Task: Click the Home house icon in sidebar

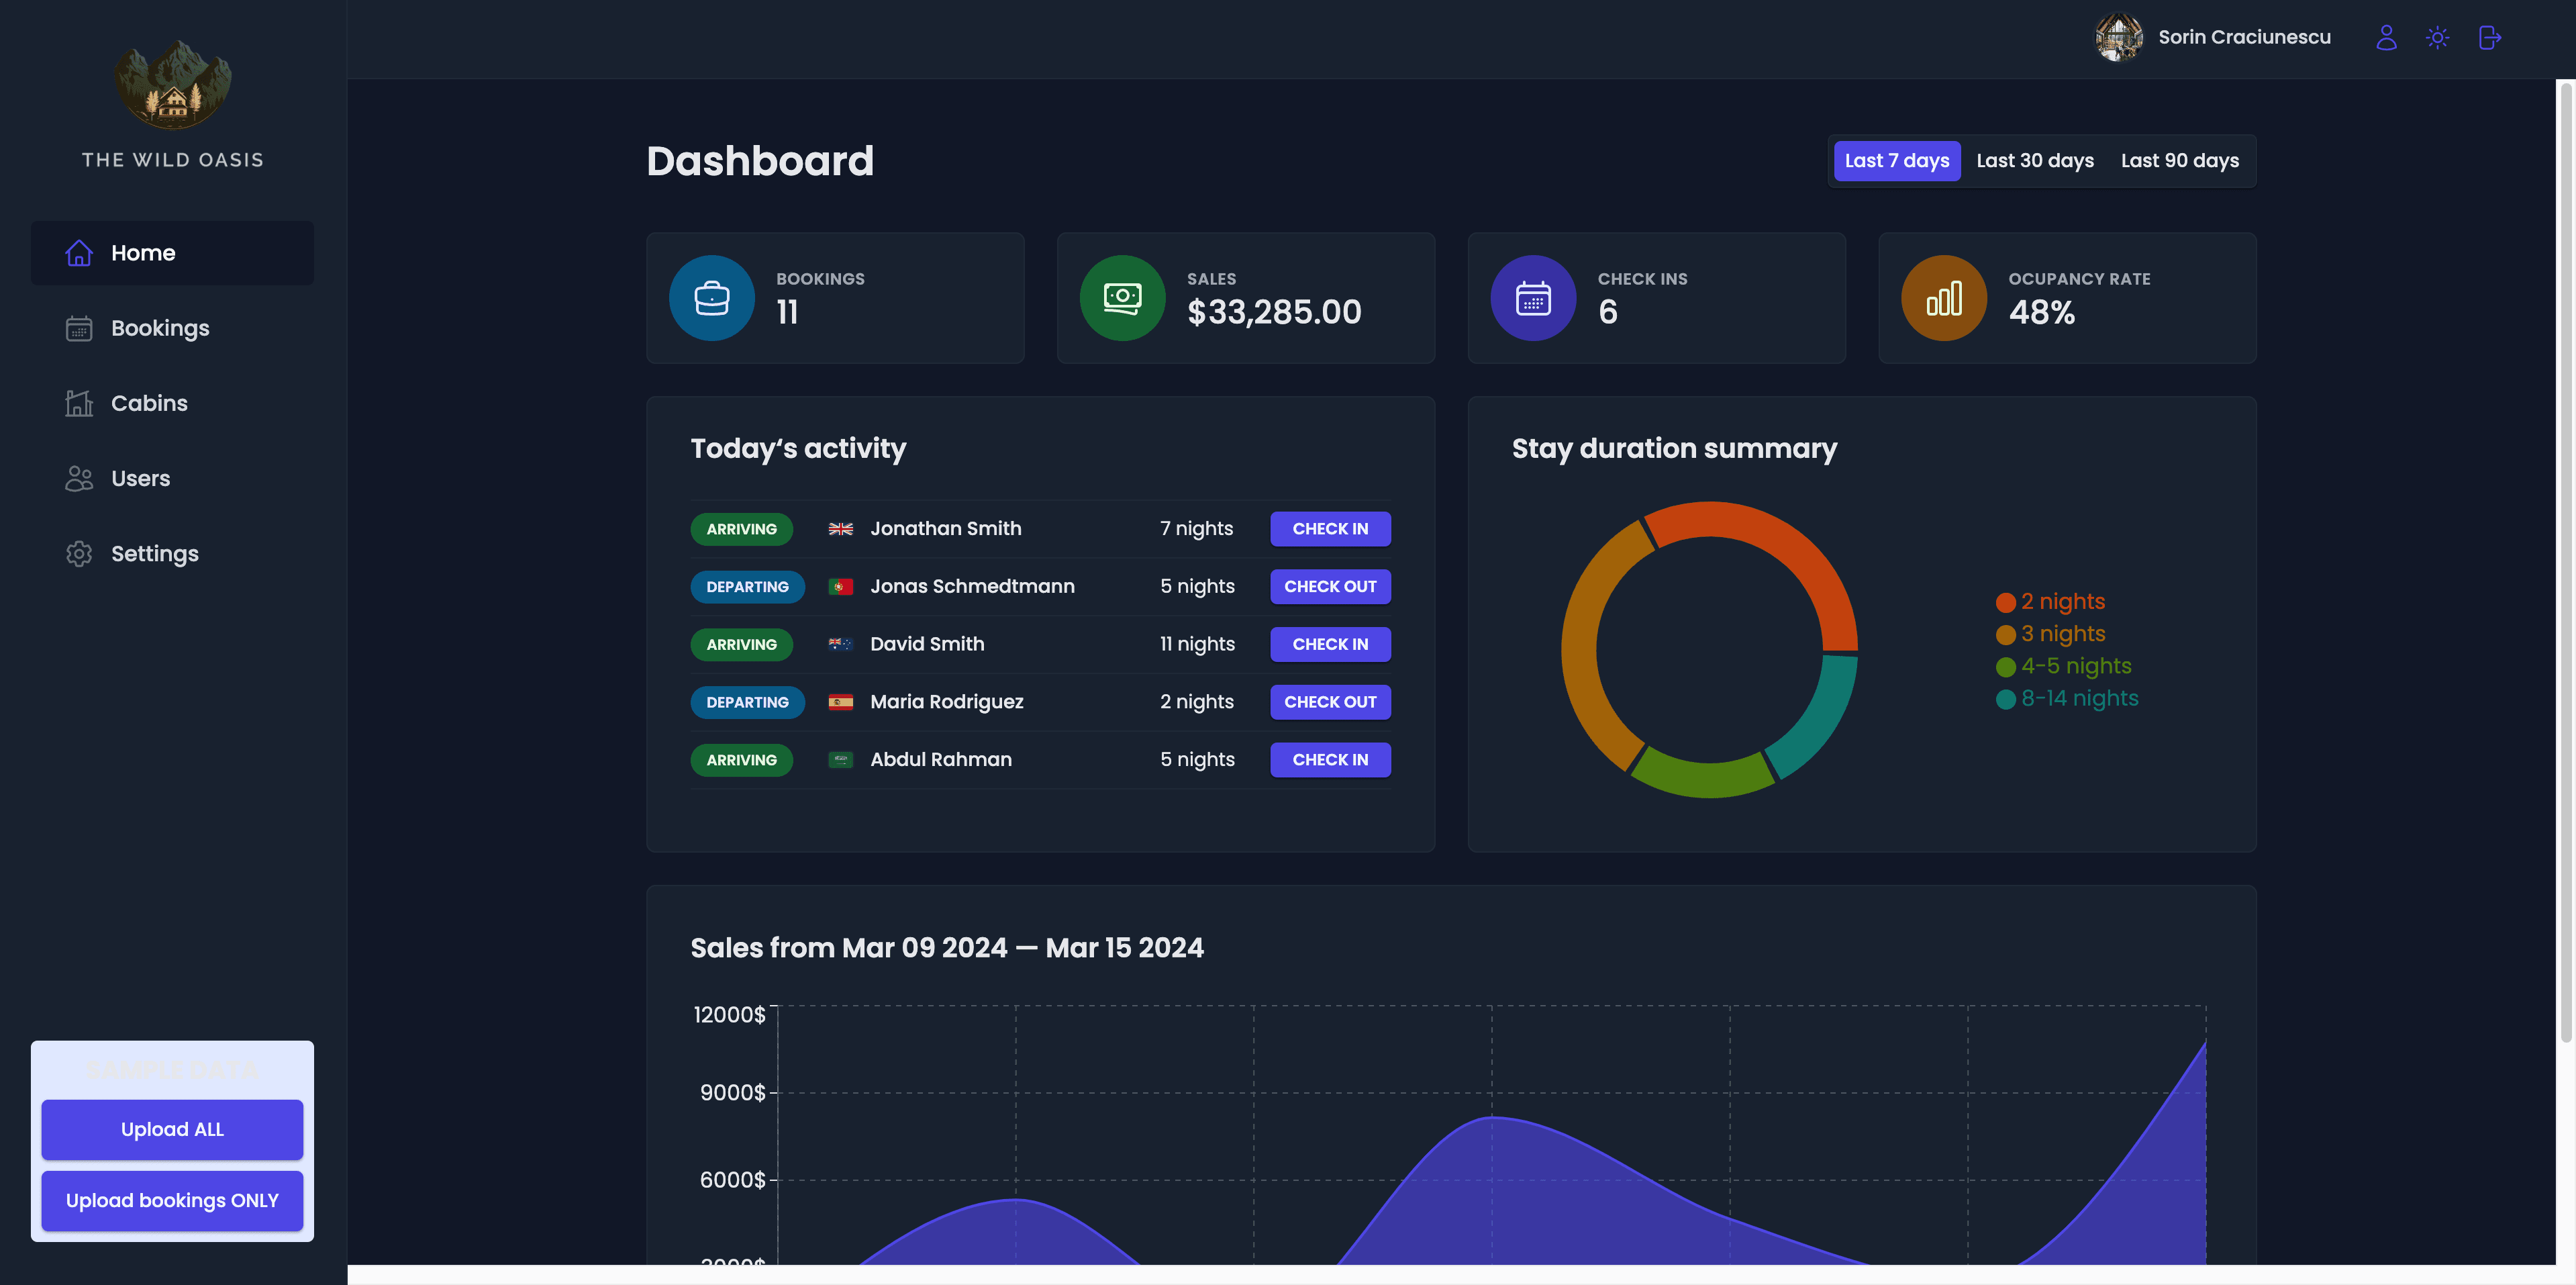Action: [x=79, y=253]
